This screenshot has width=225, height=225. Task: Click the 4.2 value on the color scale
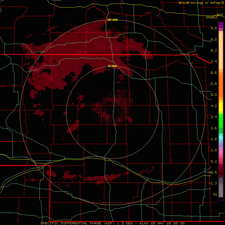click(214, 106)
